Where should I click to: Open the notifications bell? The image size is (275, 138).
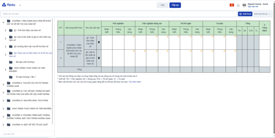[238, 5]
